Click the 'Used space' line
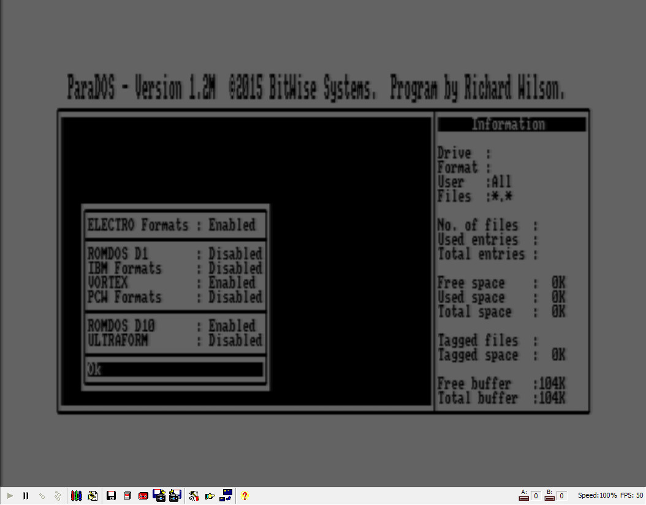Viewport: 646px width, 505px height. tap(501, 297)
